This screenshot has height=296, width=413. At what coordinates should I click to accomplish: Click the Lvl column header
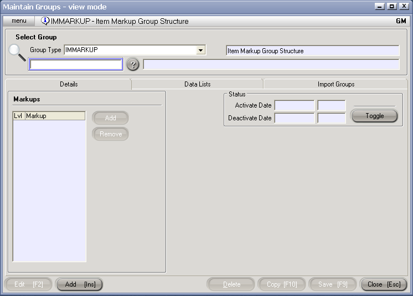pos(19,116)
